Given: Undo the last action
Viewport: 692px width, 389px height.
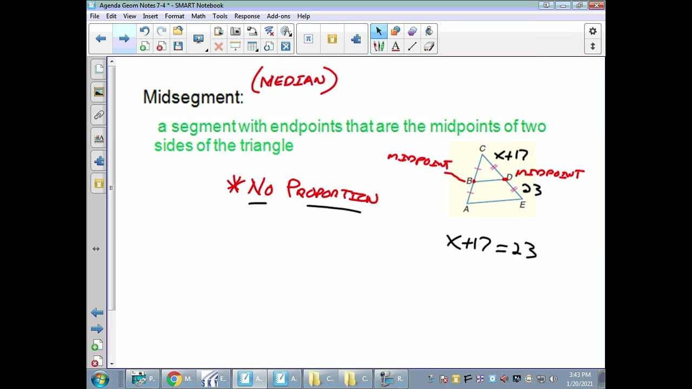Looking at the screenshot, I should pos(144,31).
